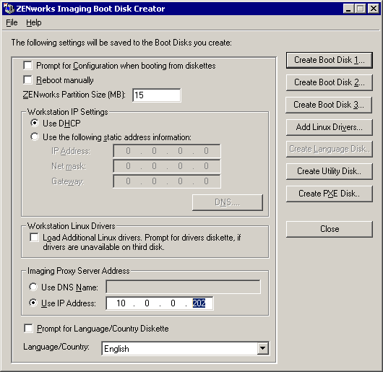Viewport: 383px width, 372px height.
Task: Open the Add Linux Drivers dialog
Action: [330, 127]
